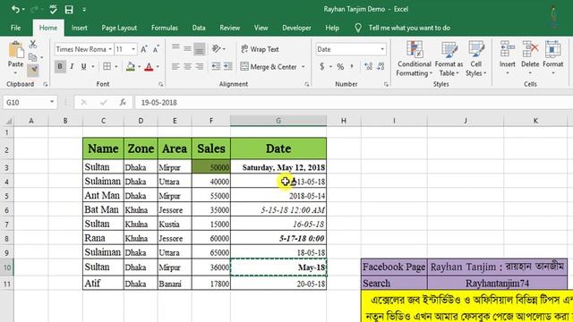This screenshot has width=573, height=322.
Task: Increase decimal places
Action: click(368, 66)
